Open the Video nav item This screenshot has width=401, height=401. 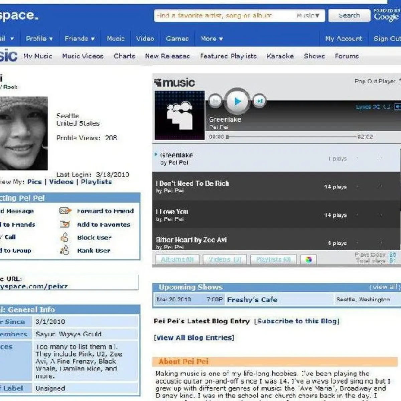145,38
